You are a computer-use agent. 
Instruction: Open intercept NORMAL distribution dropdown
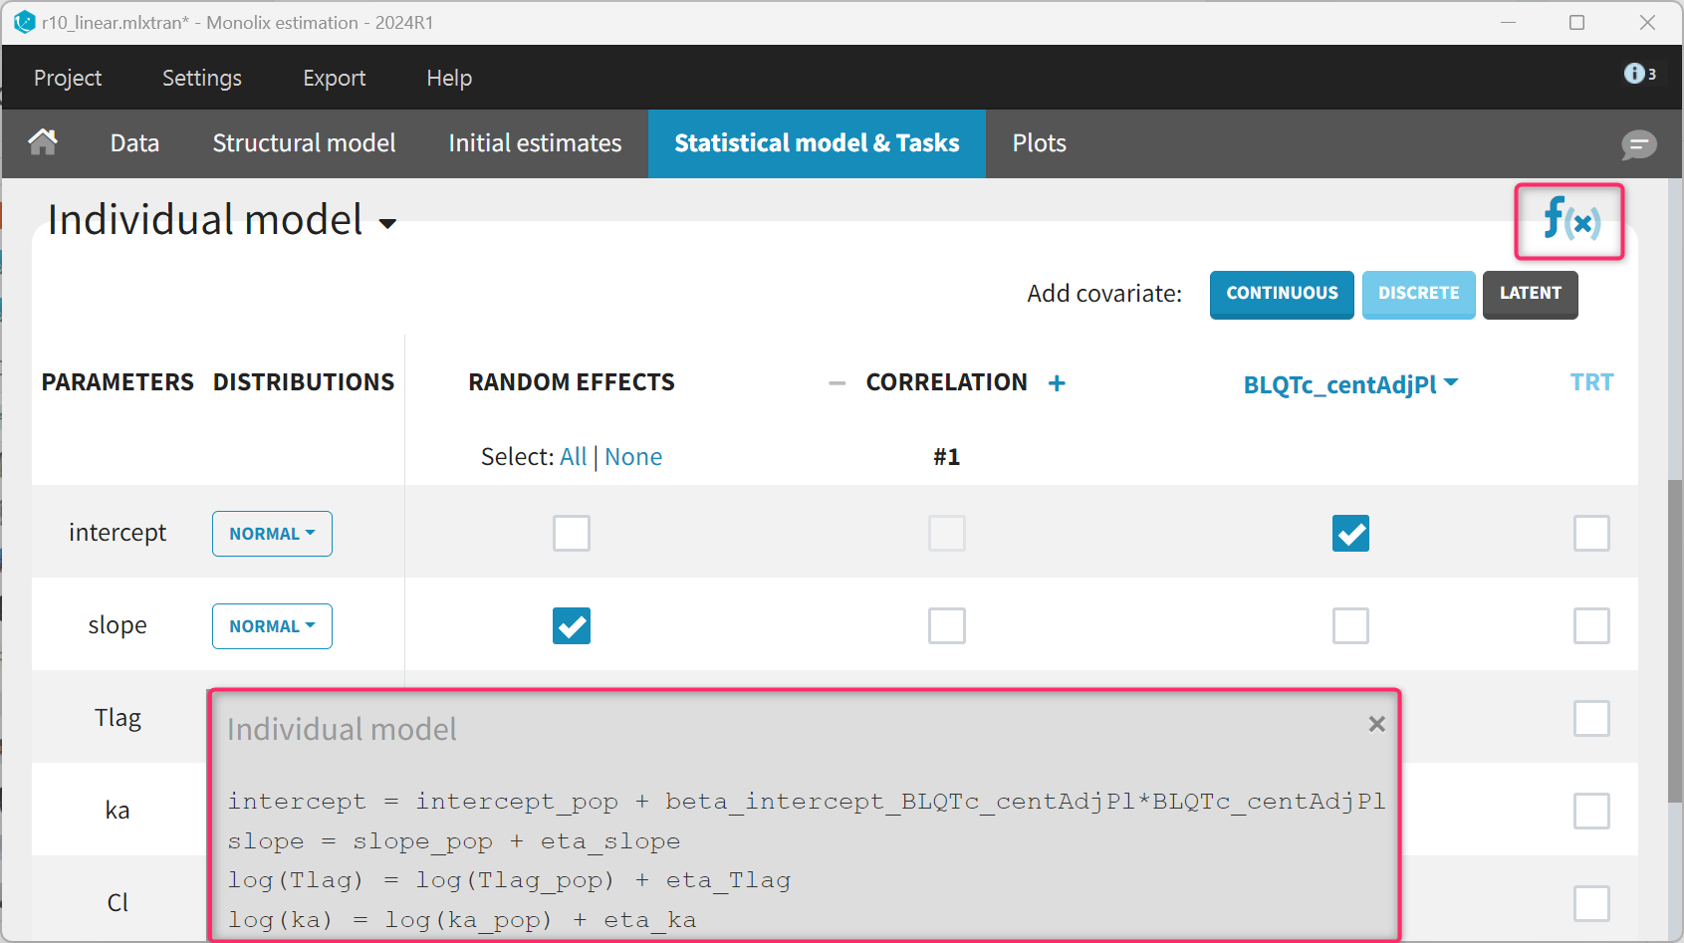point(272,534)
